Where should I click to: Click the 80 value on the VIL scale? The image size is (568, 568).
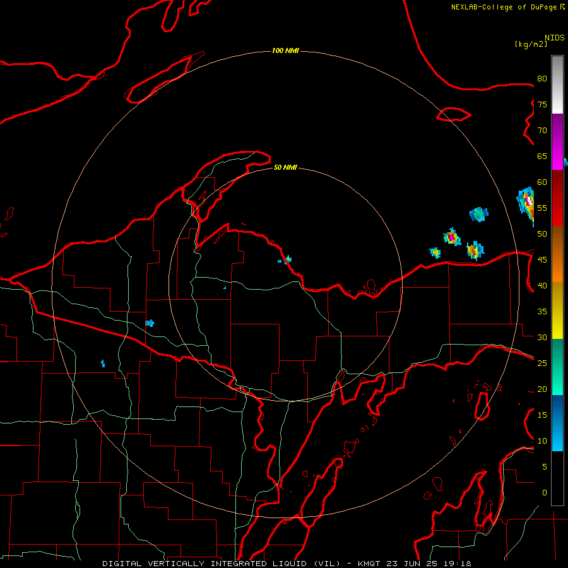coord(542,79)
